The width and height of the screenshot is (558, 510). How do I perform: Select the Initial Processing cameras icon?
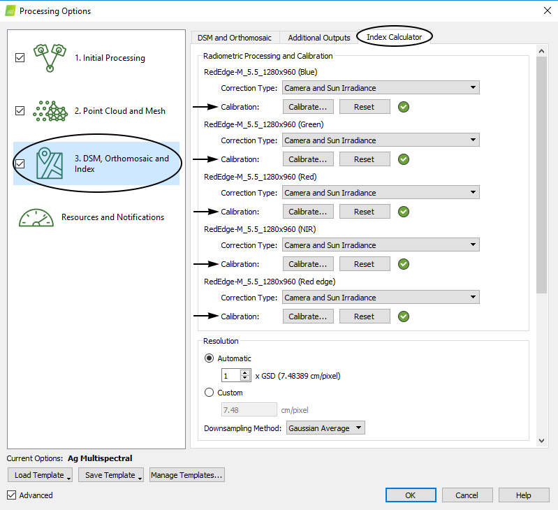pos(49,57)
